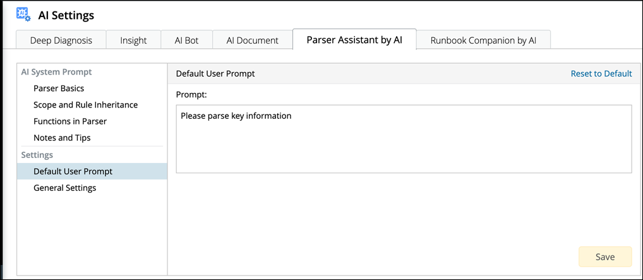Click the Default User Prompt panel heading

pos(215,73)
